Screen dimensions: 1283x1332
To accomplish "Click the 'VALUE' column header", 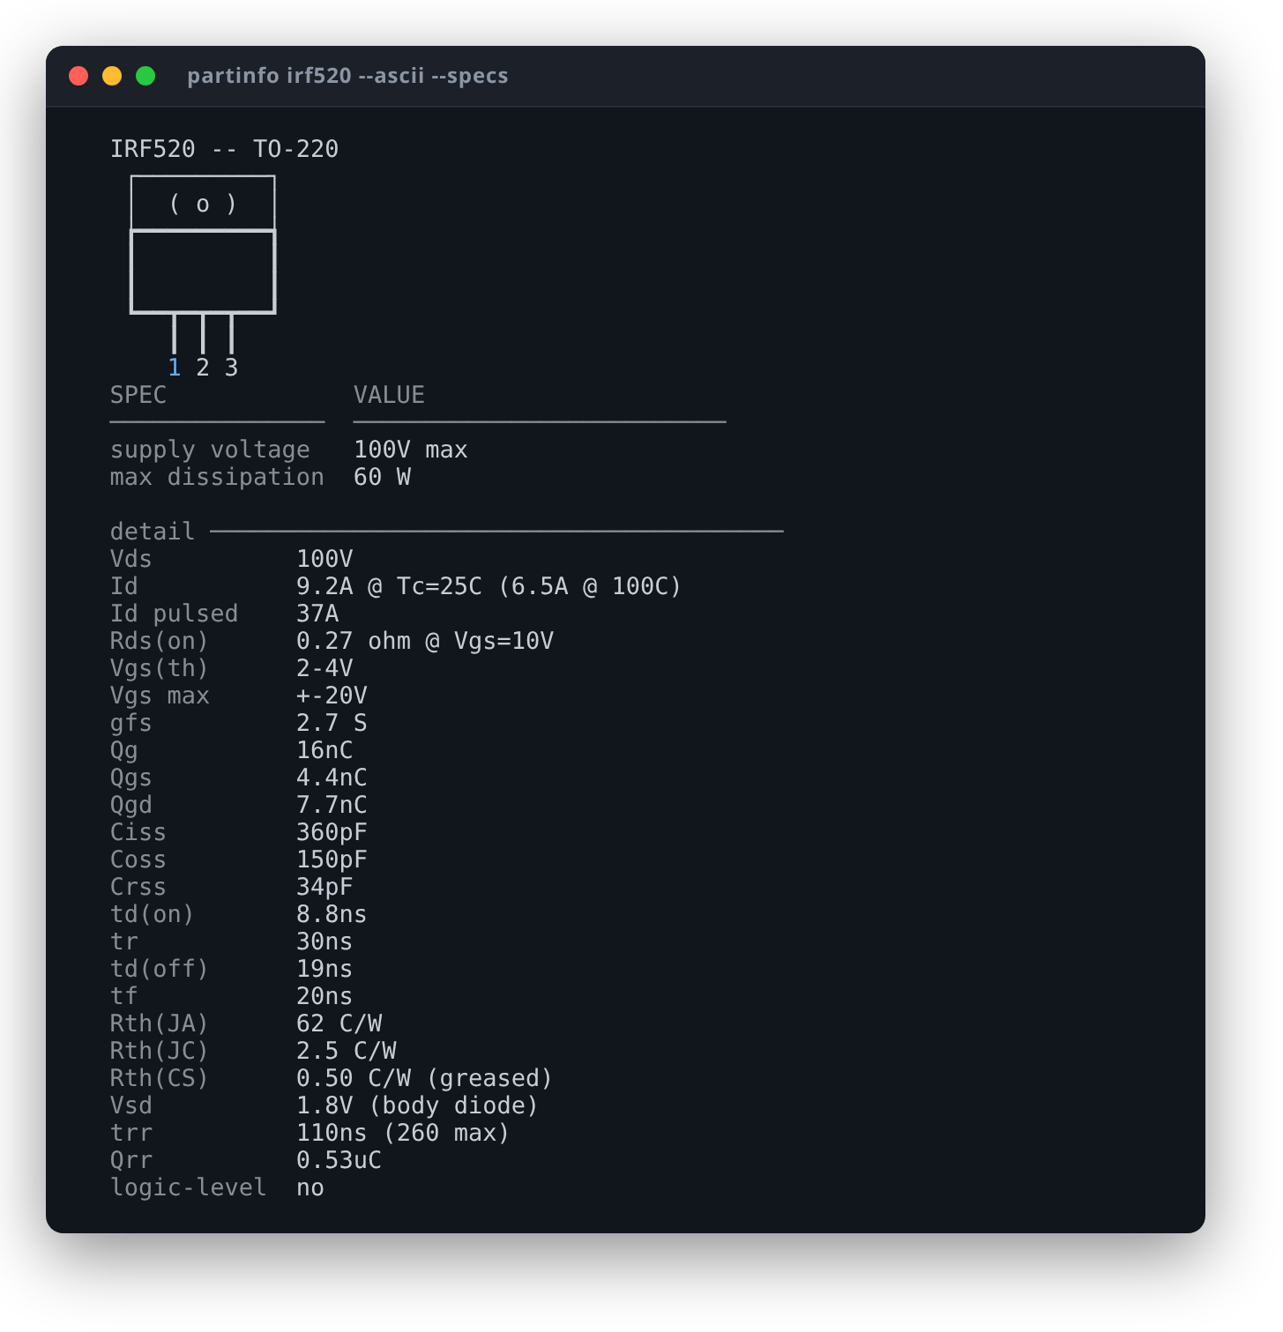I will click(x=389, y=395).
